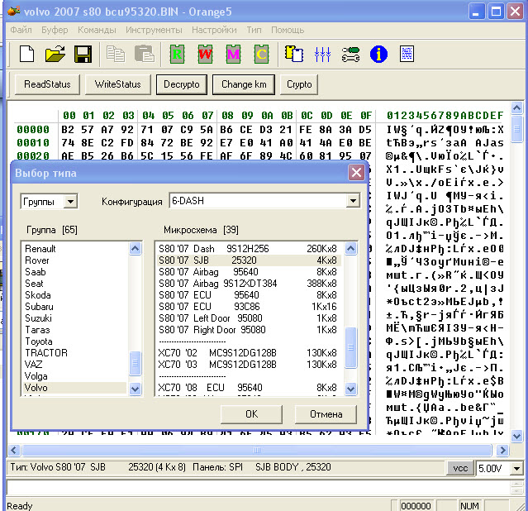Toggle the vcc button
The width and height of the screenshot is (528, 511).
coord(461,468)
